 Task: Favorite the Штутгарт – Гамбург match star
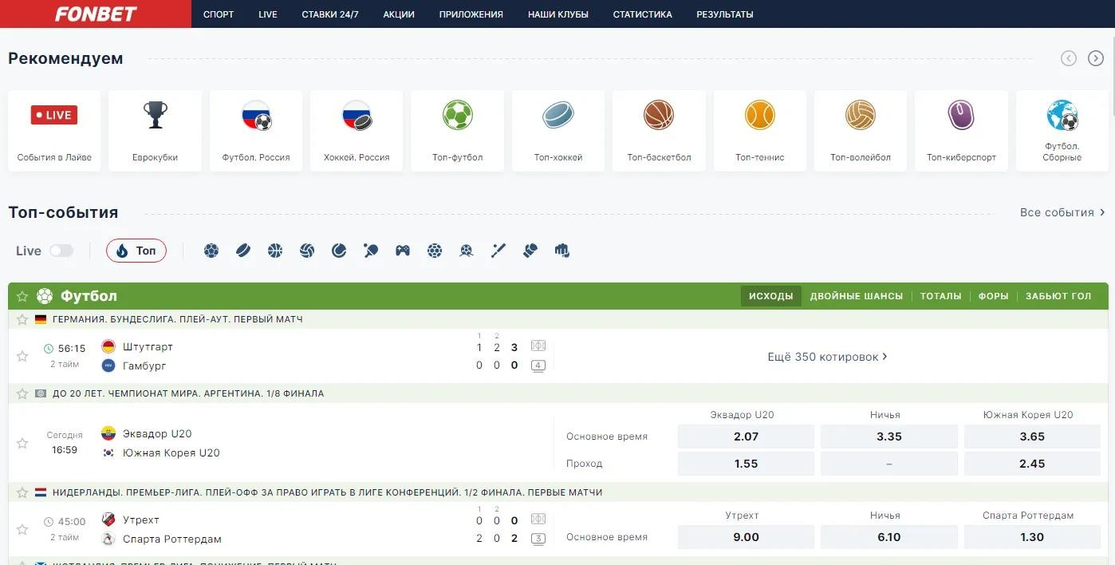(22, 357)
